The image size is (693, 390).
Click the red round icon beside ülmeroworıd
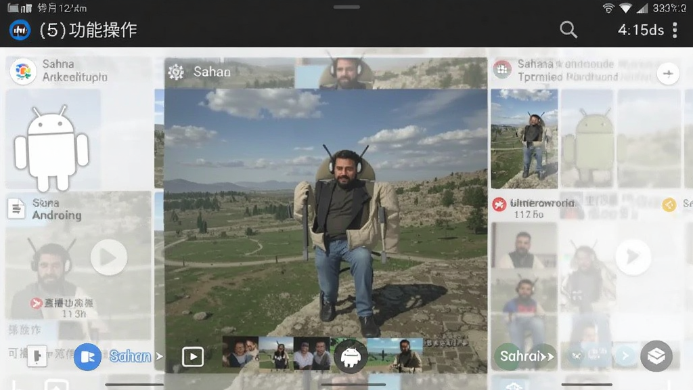click(499, 204)
